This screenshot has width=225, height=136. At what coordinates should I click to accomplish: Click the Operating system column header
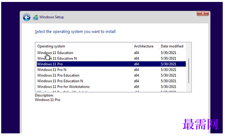point(84,46)
